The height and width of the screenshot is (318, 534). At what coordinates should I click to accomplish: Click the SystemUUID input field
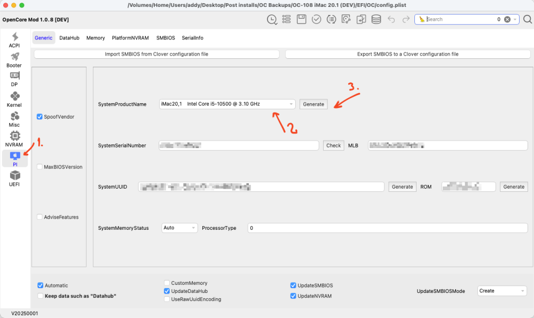[261, 187]
